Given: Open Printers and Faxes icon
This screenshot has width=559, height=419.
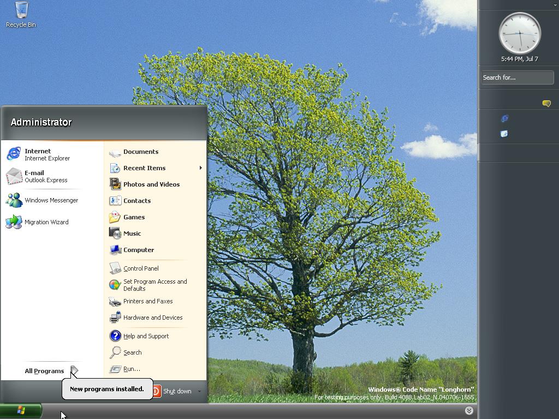Looking at the screenshot, I should (x=115, y=301).
